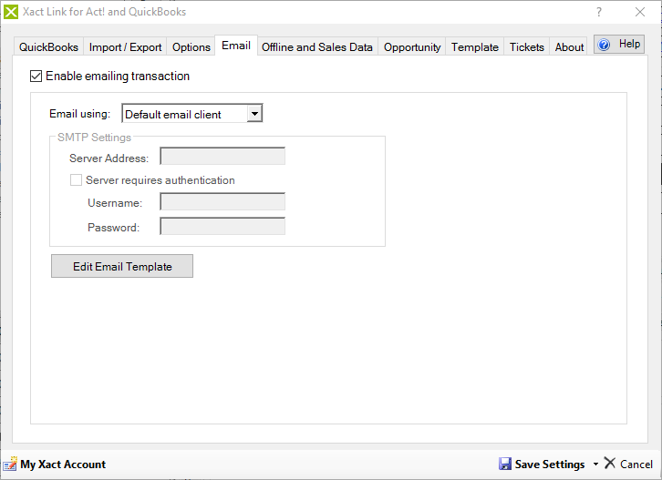
Task: Click the Cancel X icon
Action: pyautogui.click(x=610, y=463)
